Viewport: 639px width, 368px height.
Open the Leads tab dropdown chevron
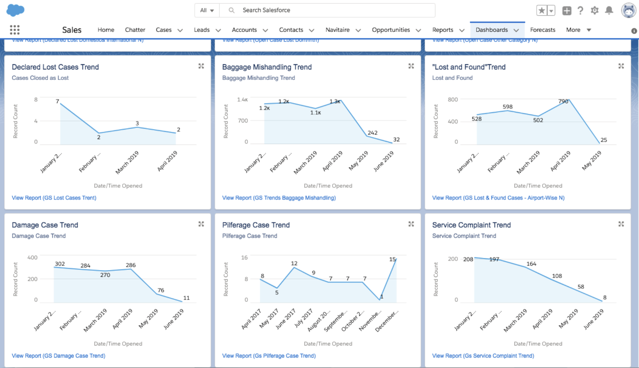[218, 30]
